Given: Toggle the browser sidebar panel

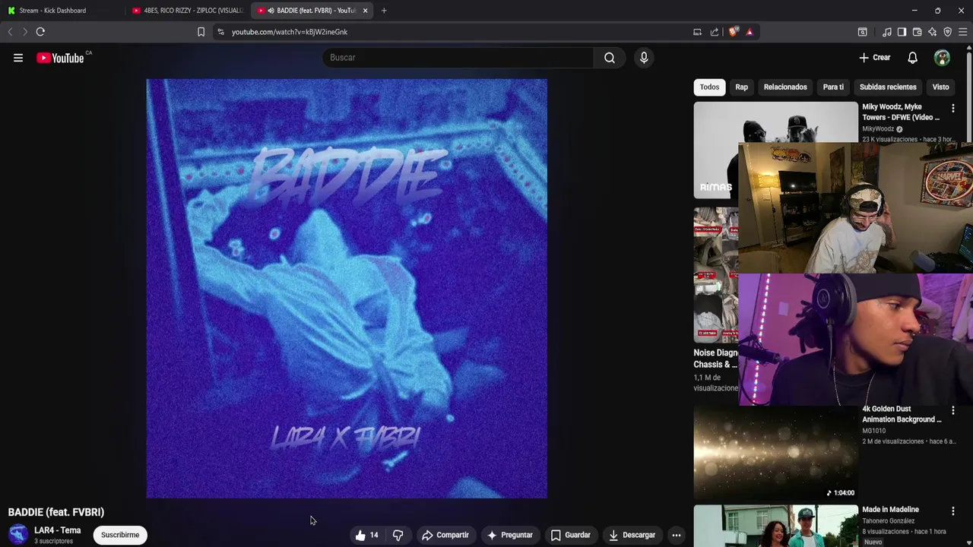Looking at the screenshot, I should pyautogui.click(x=902, y=32).
